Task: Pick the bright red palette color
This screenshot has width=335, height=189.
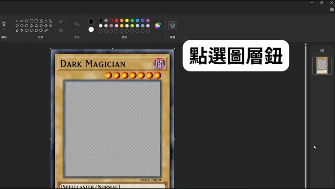Action: point(116,20)
